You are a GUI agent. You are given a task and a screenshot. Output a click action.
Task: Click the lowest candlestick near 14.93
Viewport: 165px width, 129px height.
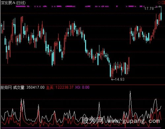[112, 73]
